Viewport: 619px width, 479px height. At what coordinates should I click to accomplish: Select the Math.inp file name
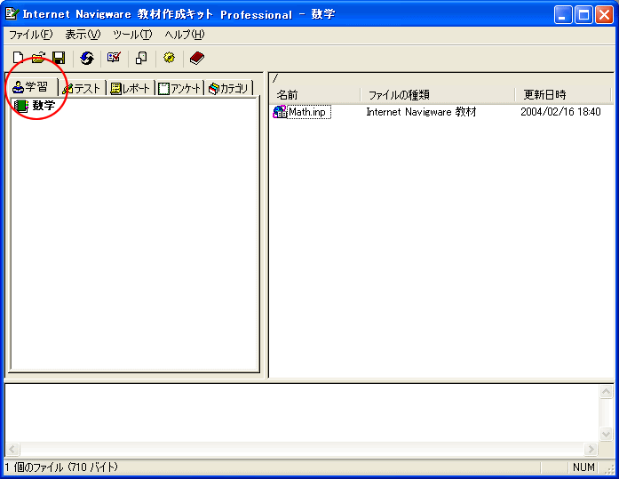click(x=308, y=112)
